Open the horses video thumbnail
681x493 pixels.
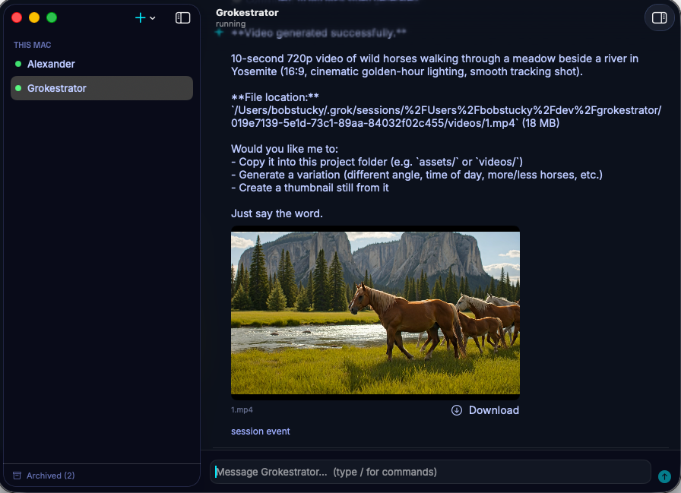click(375, 313)
